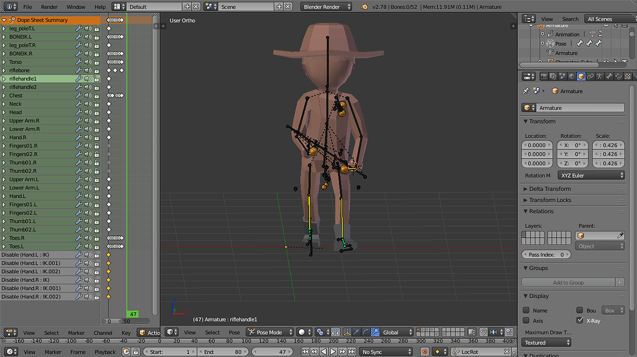Select the scale manipulator icon
This screenshot has height=357, width=637.
[375, 332]
